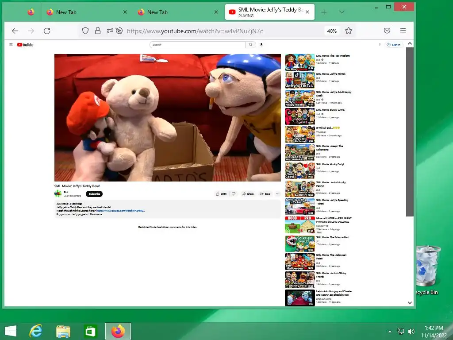Open a new browser tab
Viewport: 453px width, 340px height.
[324, 12]
